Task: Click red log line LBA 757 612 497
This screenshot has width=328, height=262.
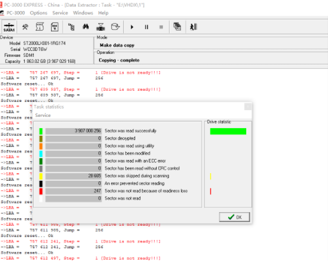Action: [81, 258]
